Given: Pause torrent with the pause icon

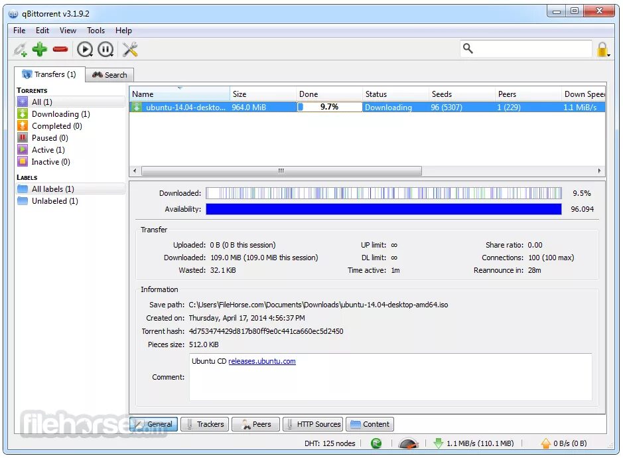Looking at the screenshot, I should point(105,49).
